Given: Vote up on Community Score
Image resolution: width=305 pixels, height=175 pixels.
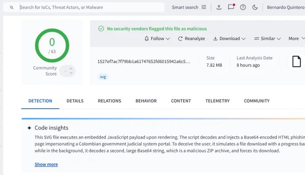Looking at the screenshot, I should tap(71, 69).
